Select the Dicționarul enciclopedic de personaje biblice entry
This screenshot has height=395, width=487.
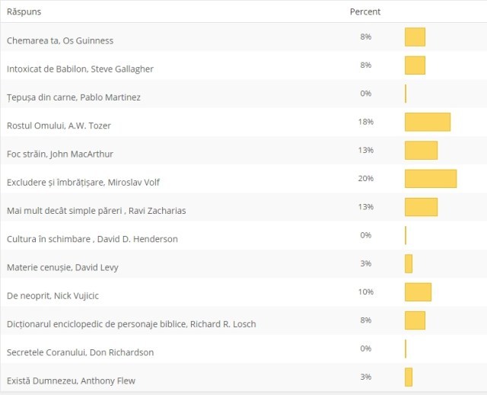tap(131, 323)
